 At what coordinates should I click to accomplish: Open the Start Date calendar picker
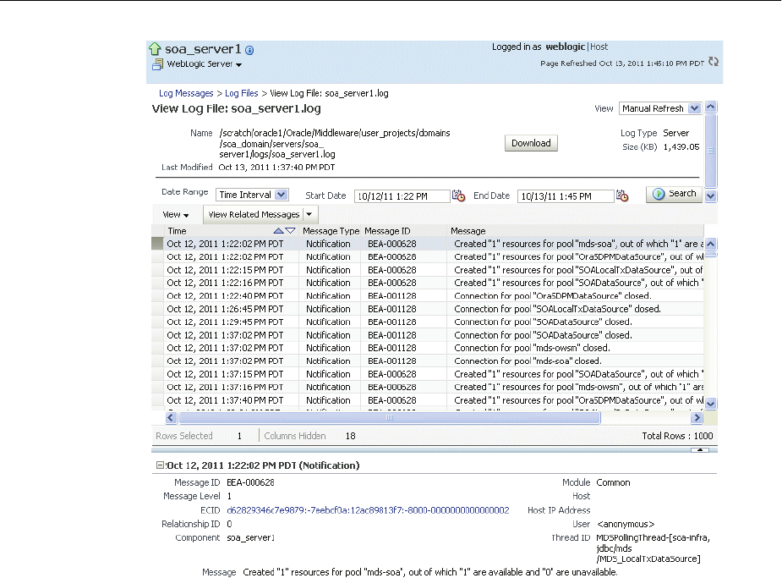[458, 195]
